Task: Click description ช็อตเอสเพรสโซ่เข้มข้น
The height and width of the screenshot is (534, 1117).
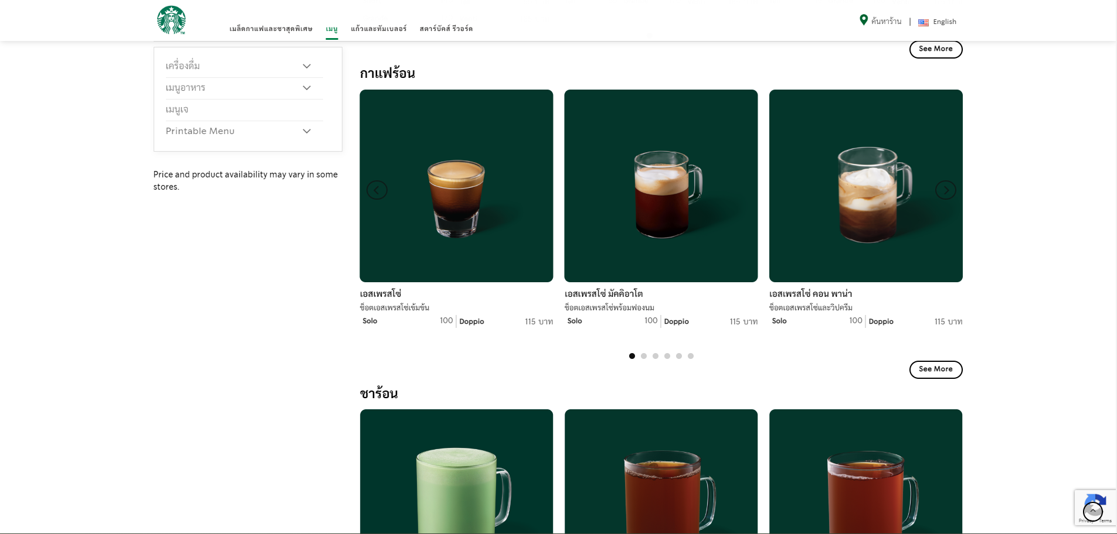Action: 394,307
